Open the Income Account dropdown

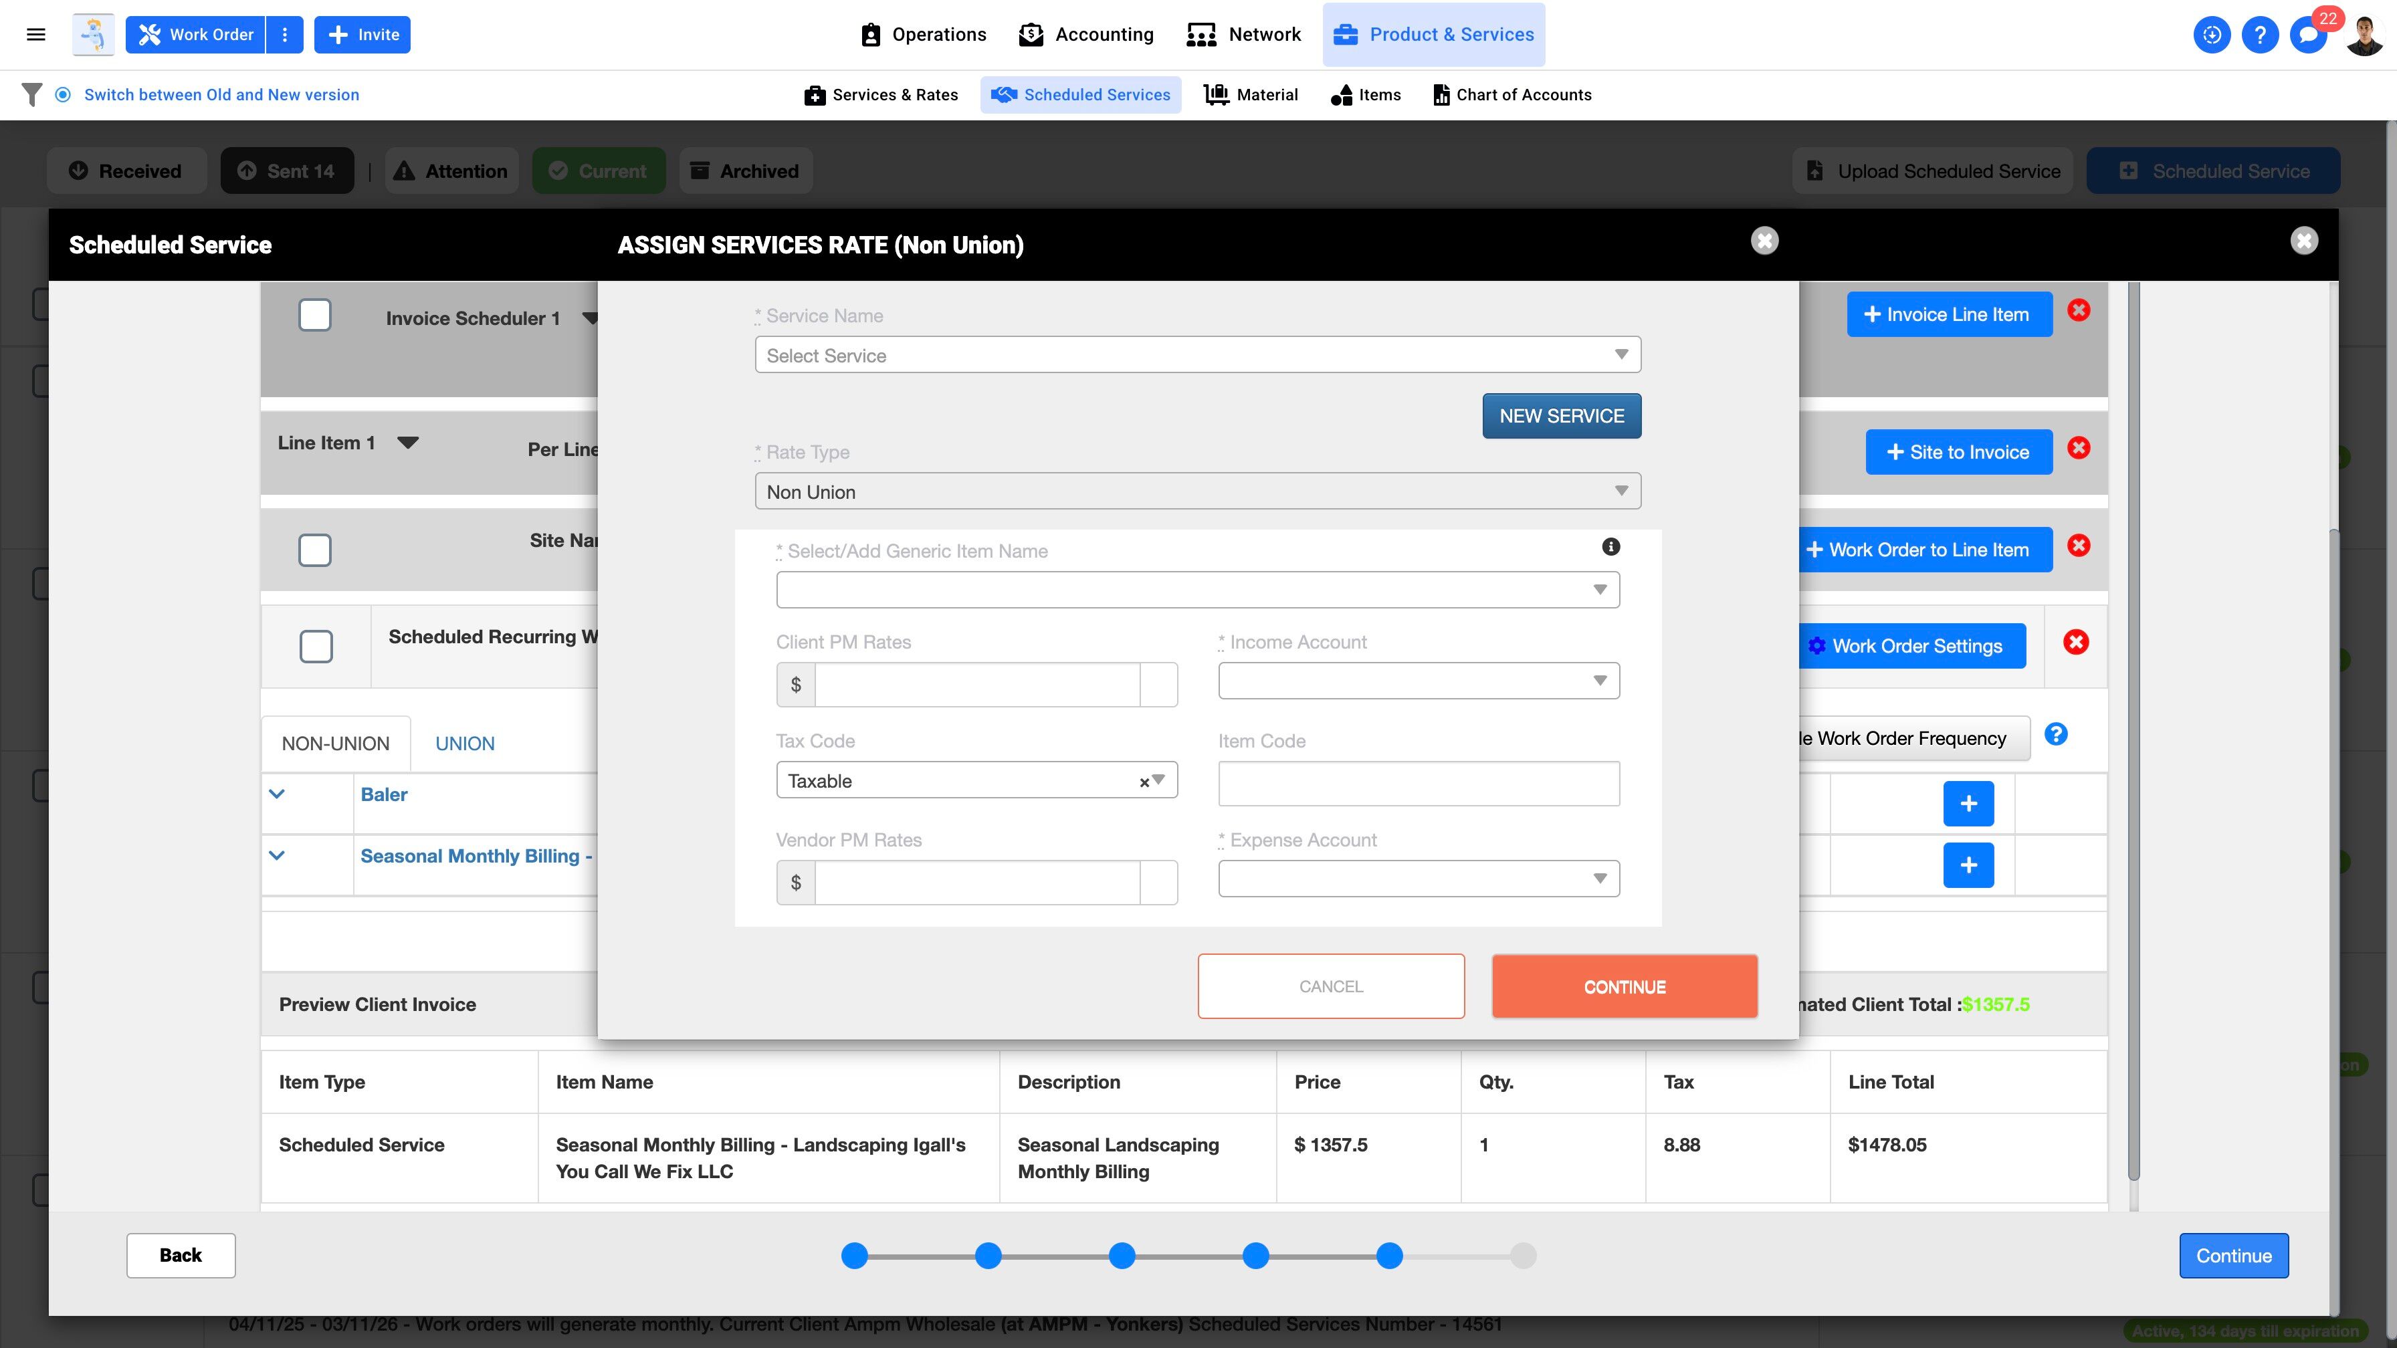pyautogui.click(x=1418, y=681)
